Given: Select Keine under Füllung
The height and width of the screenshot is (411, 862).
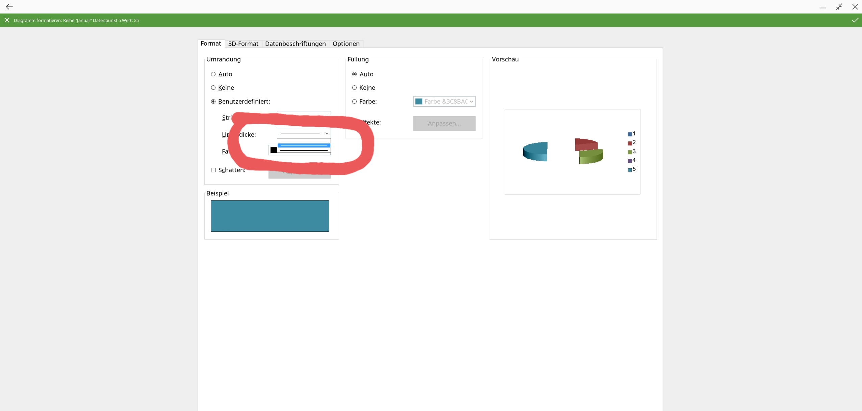Looking at the screenshot, I should pyautogui.click(x=364, y=88).
